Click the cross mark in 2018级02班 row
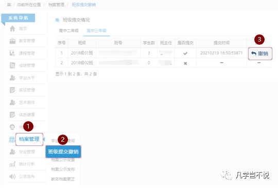This screenshot has height=188, width=278. [185, 63]
